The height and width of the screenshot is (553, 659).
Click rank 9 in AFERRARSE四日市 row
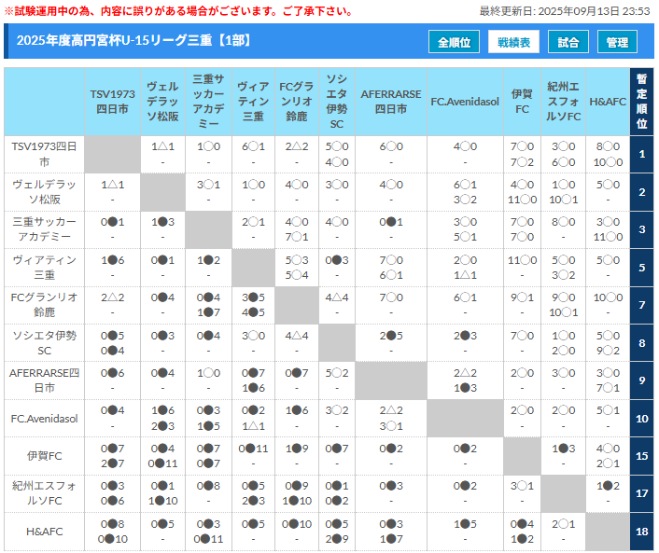[642, 380]
